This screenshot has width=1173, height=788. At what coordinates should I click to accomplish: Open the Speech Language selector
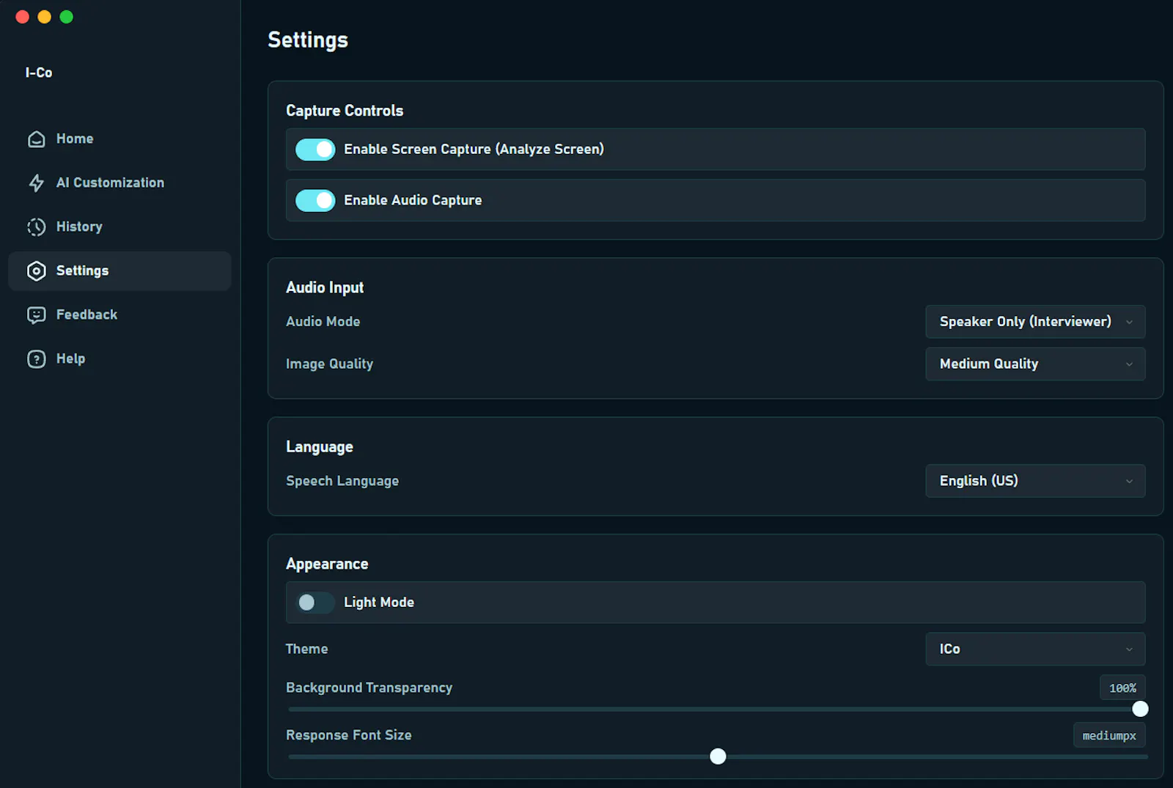click(x=1035, y=481)
